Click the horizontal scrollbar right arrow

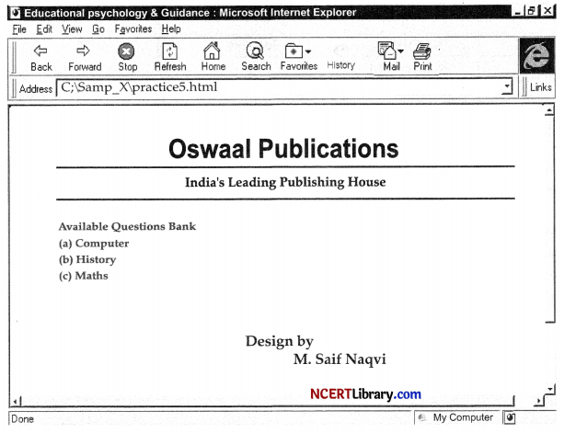tap(538, 401)
